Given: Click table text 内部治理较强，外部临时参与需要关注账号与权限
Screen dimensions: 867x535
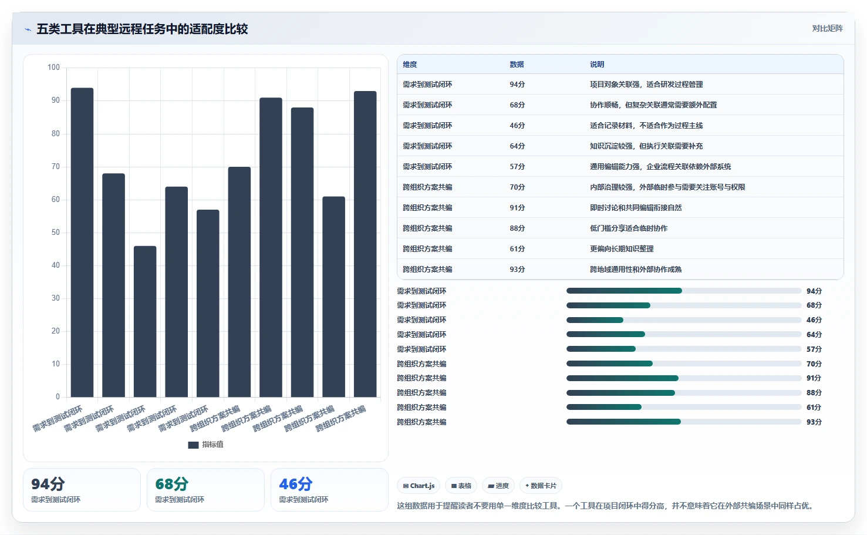Looking at the screenshot, I should point(667,187).
